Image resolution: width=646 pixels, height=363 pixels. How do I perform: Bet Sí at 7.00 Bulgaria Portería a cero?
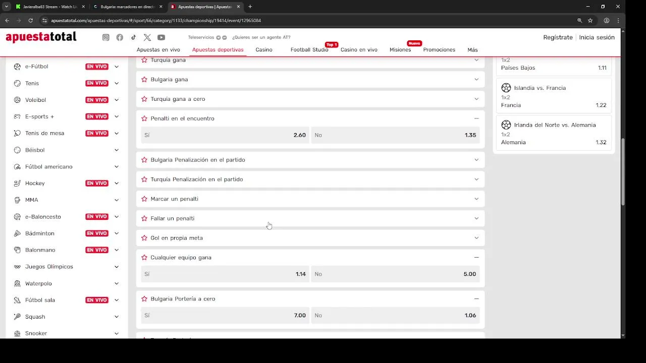[225, 315]
